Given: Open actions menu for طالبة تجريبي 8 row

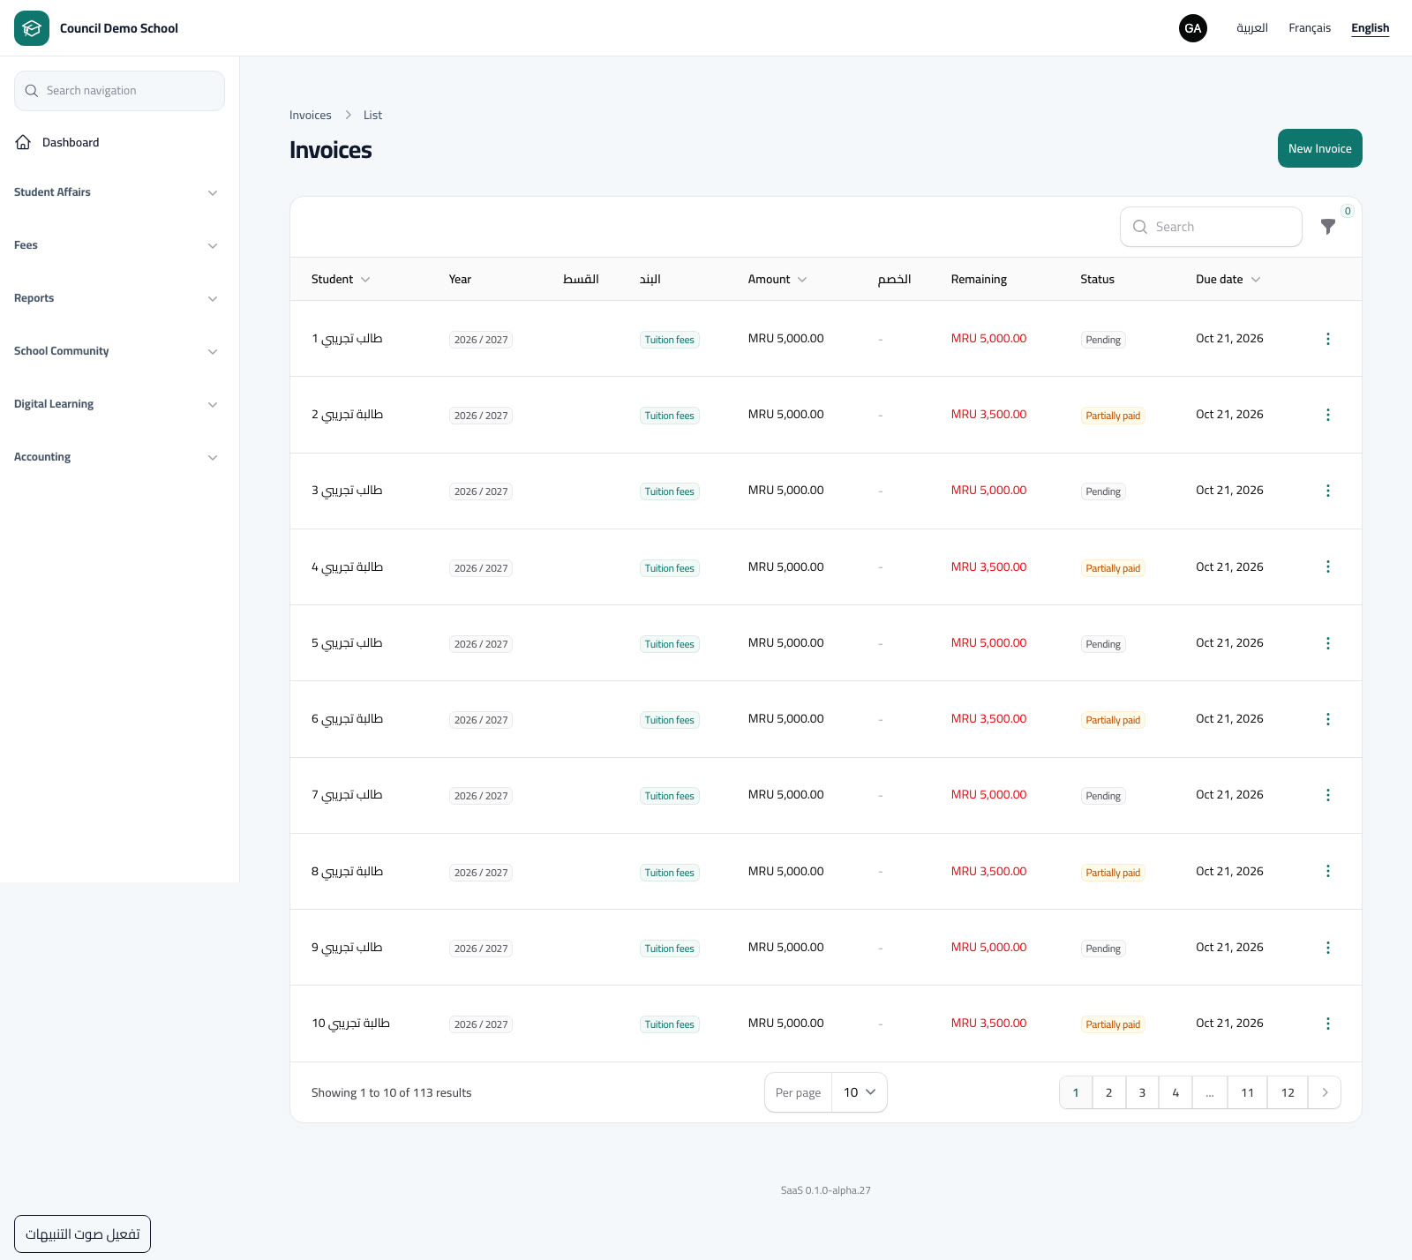Looking at the screenshot, I should tap(1328, 871).
